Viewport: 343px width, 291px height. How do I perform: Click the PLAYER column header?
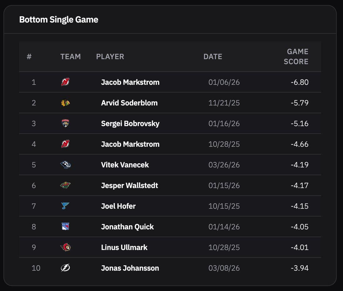pos(110,57)
